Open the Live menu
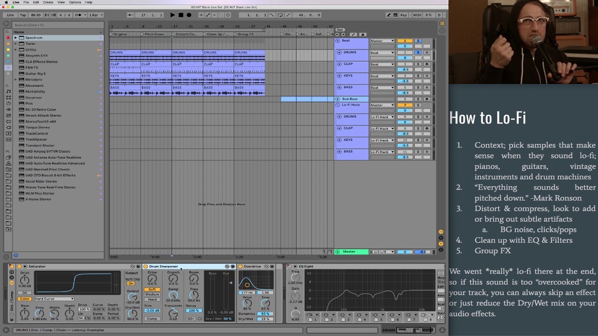The image size is (598, 336). point(16,2)
